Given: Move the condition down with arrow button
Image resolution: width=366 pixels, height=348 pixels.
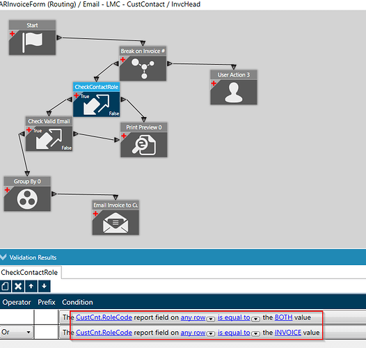Looking at the screenshot, I should (44, 286).
